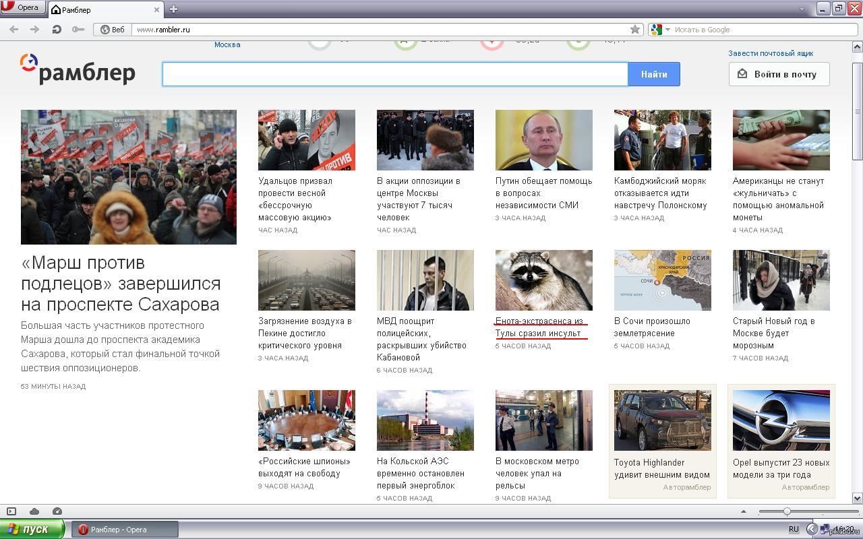Click the Opera Link cloud icon

[x=34, y=511]
